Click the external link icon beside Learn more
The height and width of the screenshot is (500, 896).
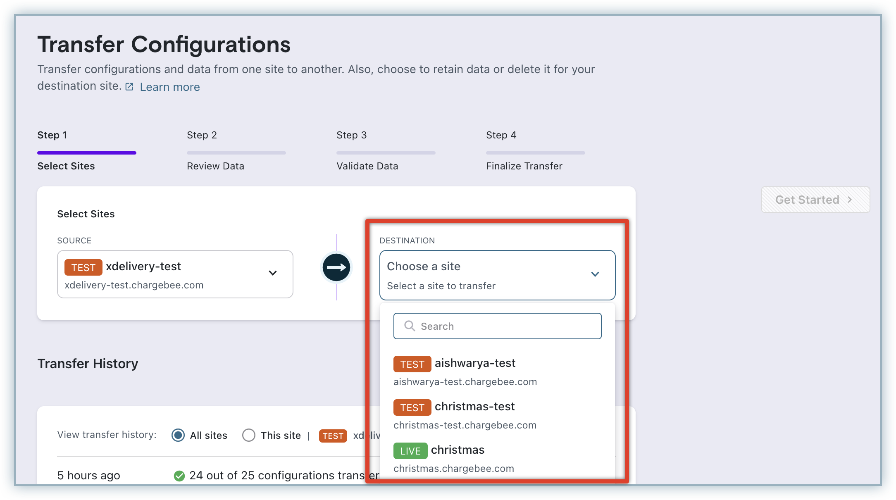coord(129,87)
